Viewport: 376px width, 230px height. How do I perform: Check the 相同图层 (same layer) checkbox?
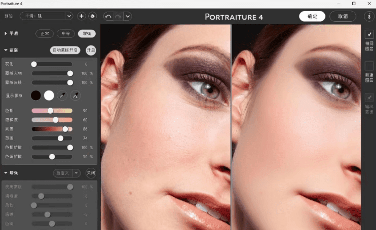(369, 34)
